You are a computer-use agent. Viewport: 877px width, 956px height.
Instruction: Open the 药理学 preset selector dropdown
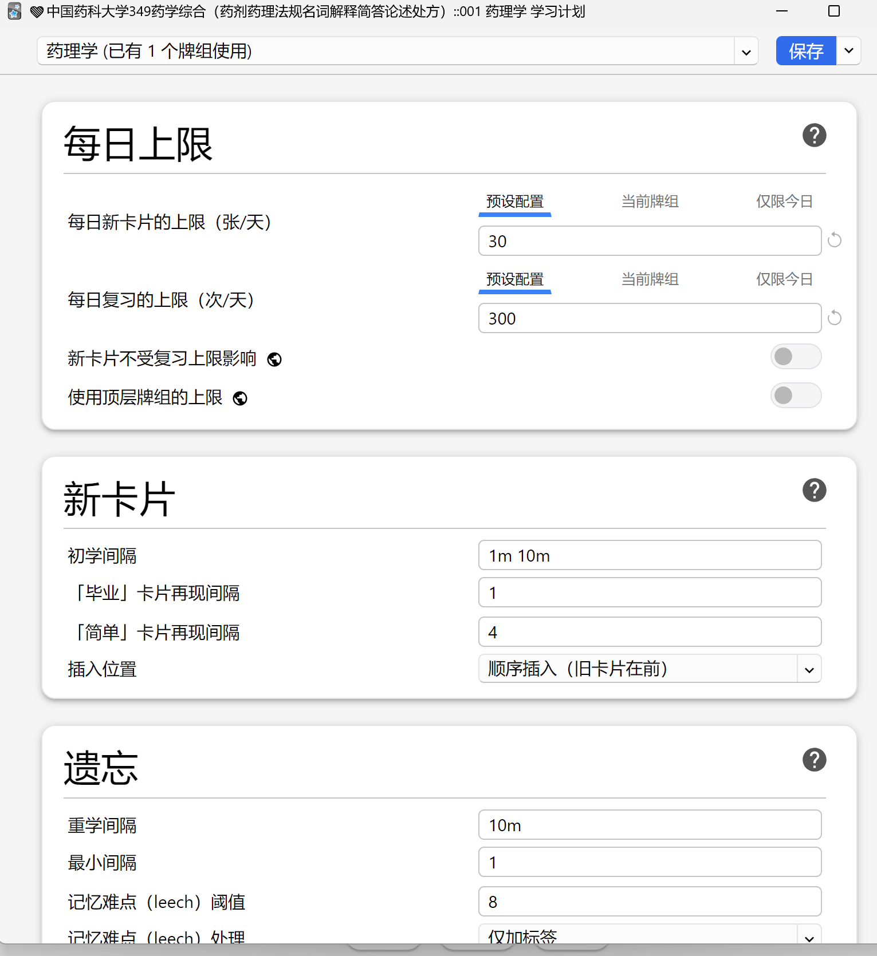point(398,51)
